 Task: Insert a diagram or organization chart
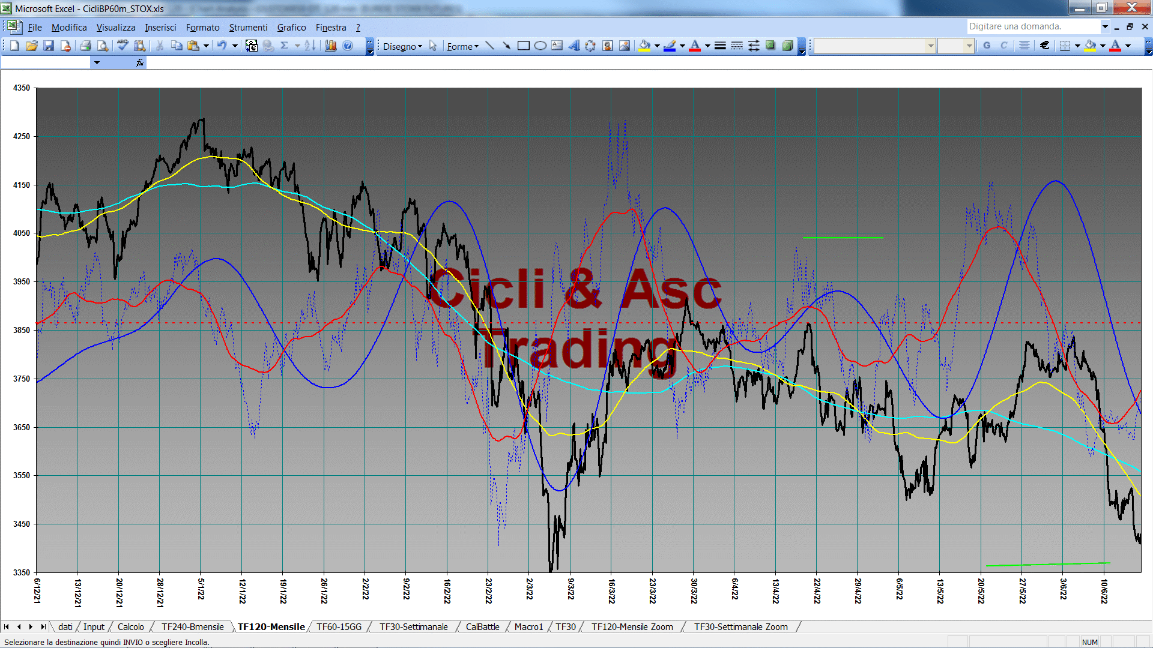[591, 46]
